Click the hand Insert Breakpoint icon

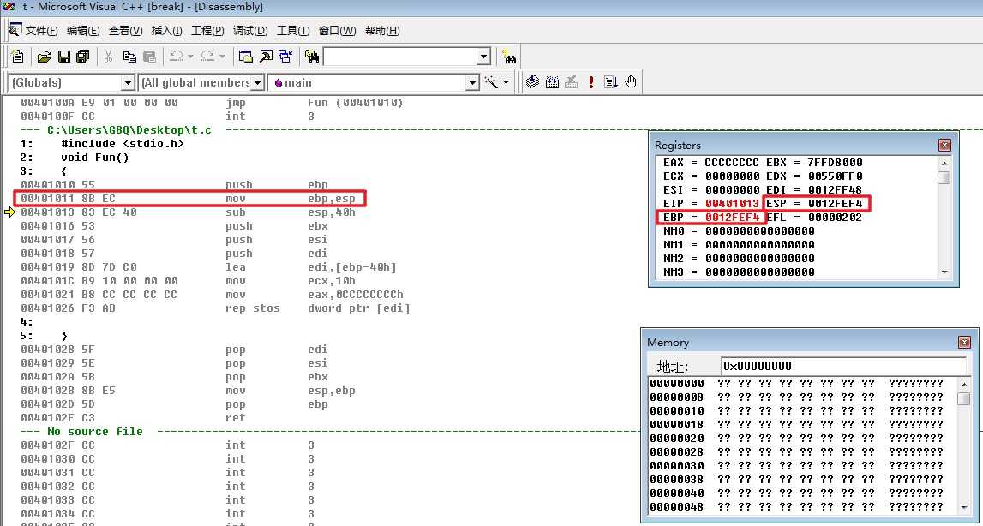[631, 82]
